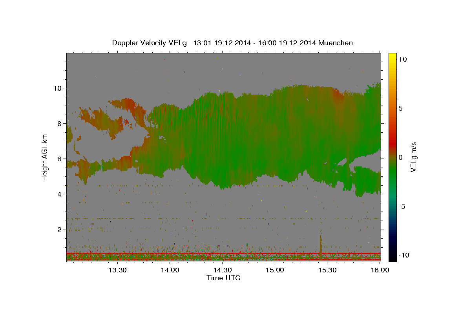Click the 'Muenchen' location in the title

[336, 43]
